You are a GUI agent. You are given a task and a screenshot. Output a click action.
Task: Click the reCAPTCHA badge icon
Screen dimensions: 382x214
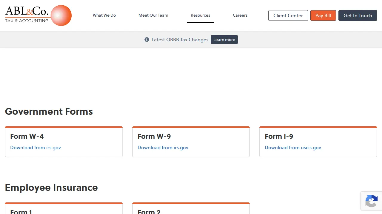pyautogui.click(x=371, y=201)
